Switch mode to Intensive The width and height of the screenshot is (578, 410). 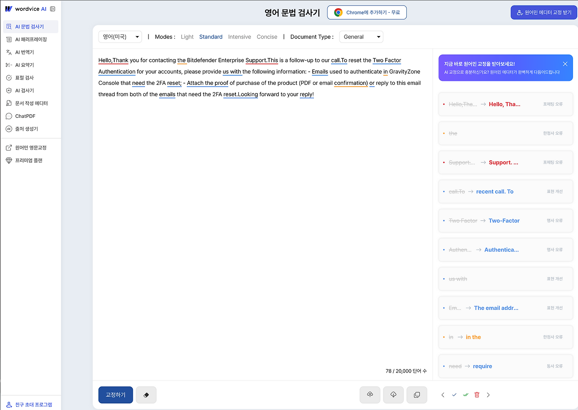click(239, 37)
